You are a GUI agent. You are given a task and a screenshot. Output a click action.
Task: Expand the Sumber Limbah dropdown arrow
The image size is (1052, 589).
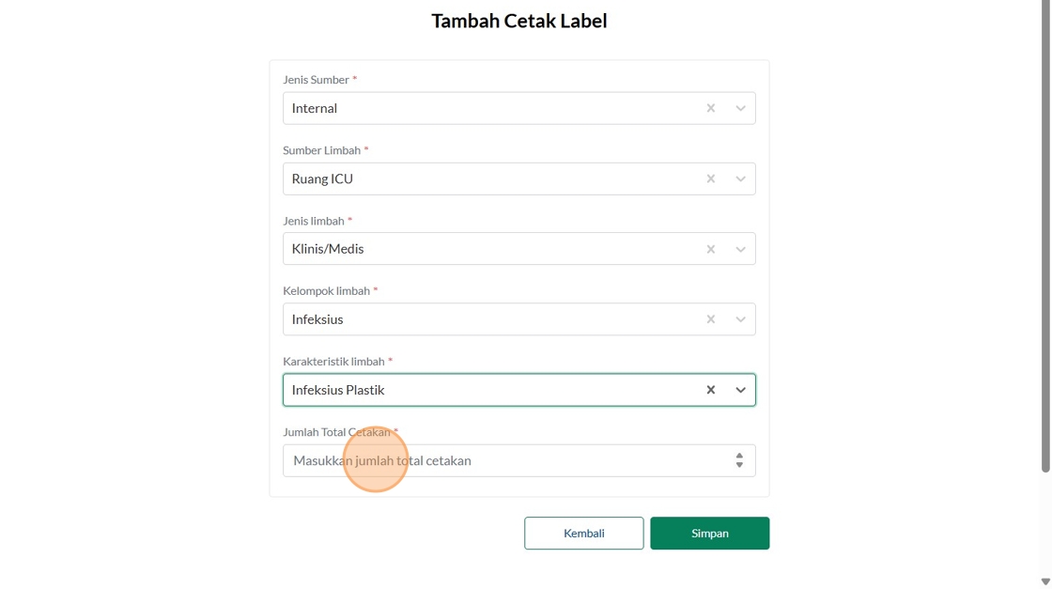(740, 178)
